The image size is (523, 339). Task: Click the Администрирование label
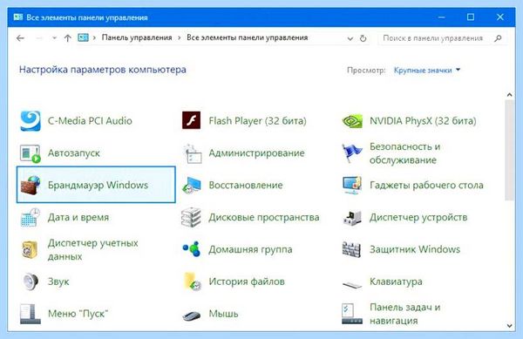tap(256, 153)
